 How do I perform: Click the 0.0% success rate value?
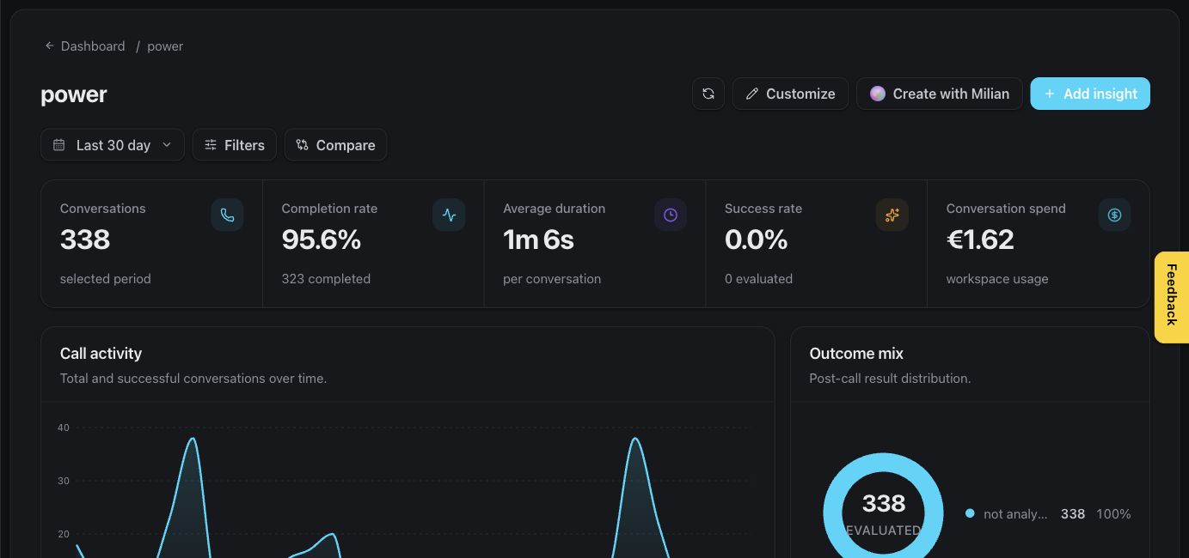point(757,240)
